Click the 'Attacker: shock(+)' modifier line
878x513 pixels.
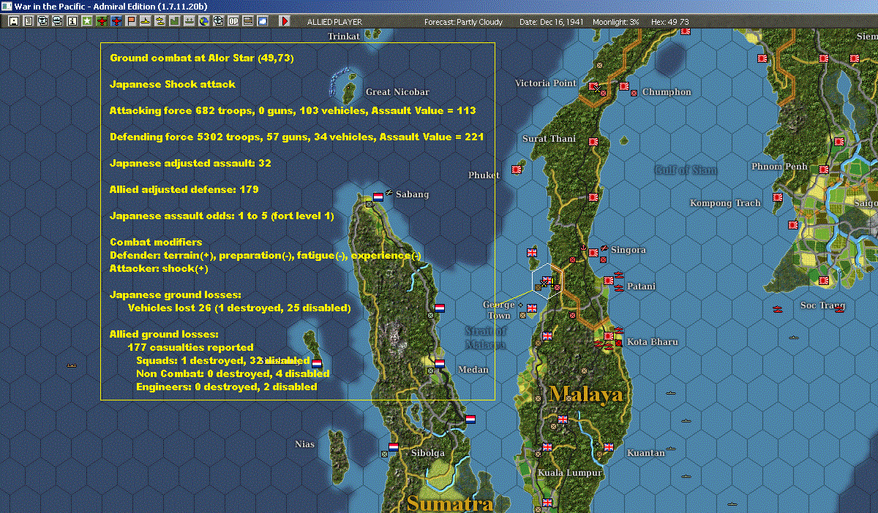tap(159, 268)
